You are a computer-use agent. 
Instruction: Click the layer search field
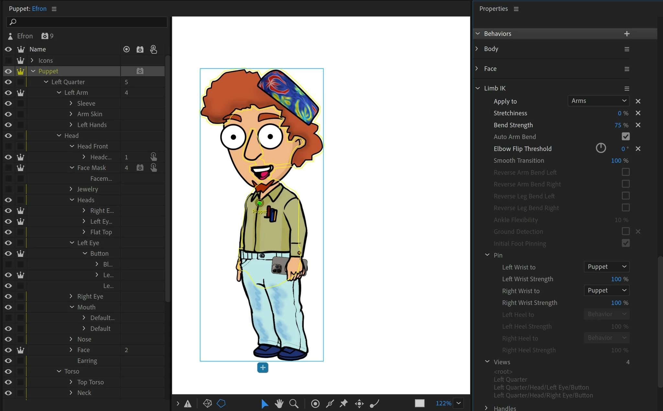click(x=87, y=22)
